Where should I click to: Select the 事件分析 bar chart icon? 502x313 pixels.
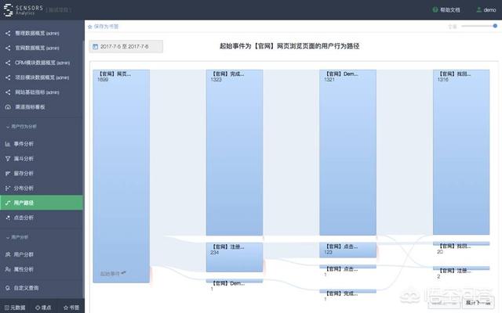pos(8,144)
